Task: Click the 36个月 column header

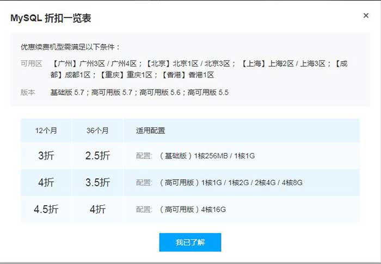Action: coord(97,131)
